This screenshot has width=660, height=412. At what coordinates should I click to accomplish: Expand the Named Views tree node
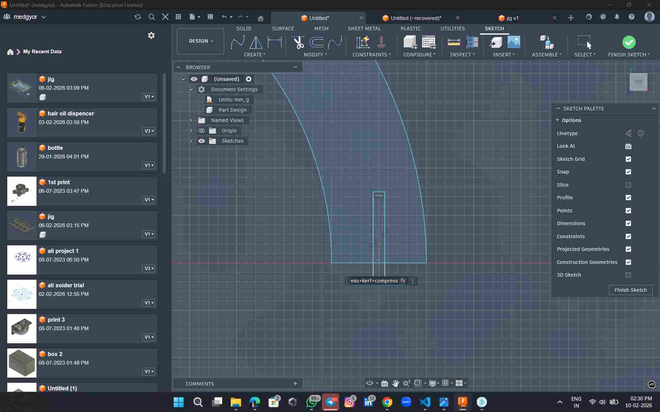(x=191, y=120)
